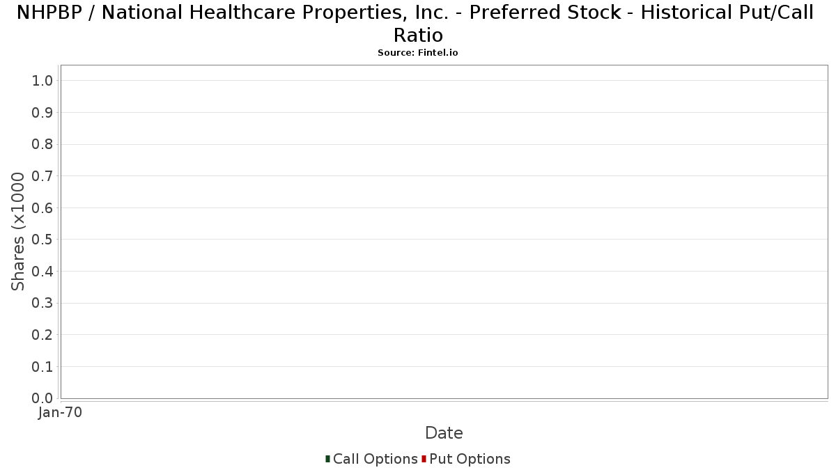Select the 0.9 y-axis tick label
The image size is (836, 470).
click(42, 113)
